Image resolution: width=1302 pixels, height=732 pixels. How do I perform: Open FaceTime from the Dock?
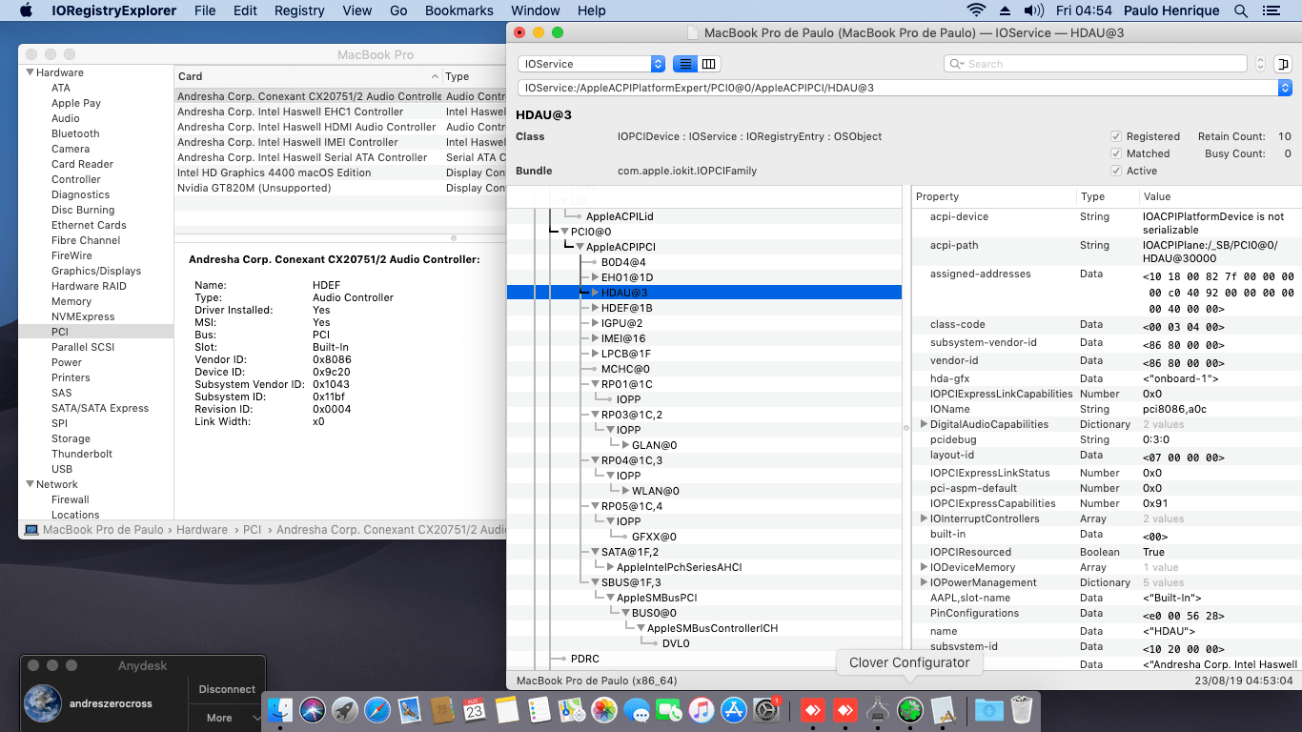click(669, 710)
